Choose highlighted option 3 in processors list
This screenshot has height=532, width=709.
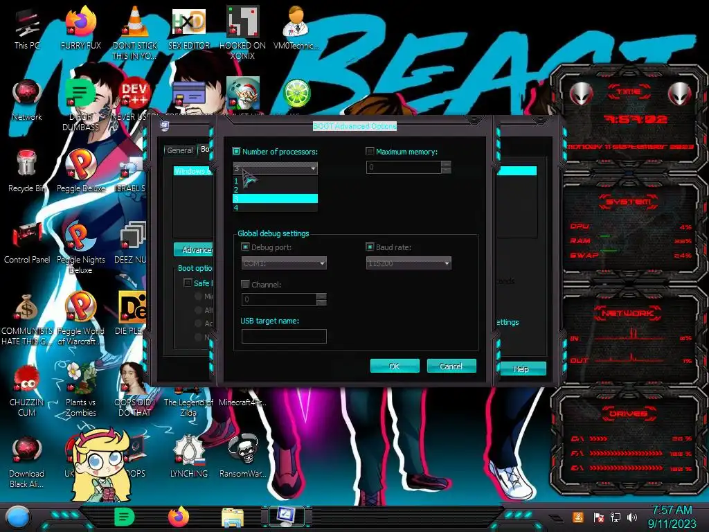tap(275, 199)
